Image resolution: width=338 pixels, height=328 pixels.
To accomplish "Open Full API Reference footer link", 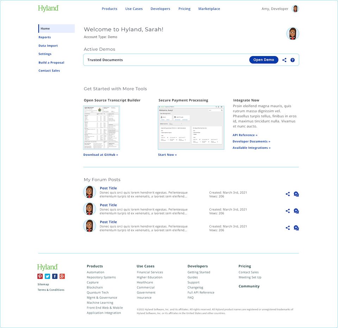I will (x=201, y=292).
